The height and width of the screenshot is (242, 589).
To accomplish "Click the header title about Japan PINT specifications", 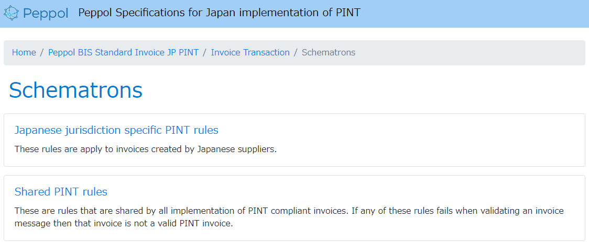I will (220, 13).
